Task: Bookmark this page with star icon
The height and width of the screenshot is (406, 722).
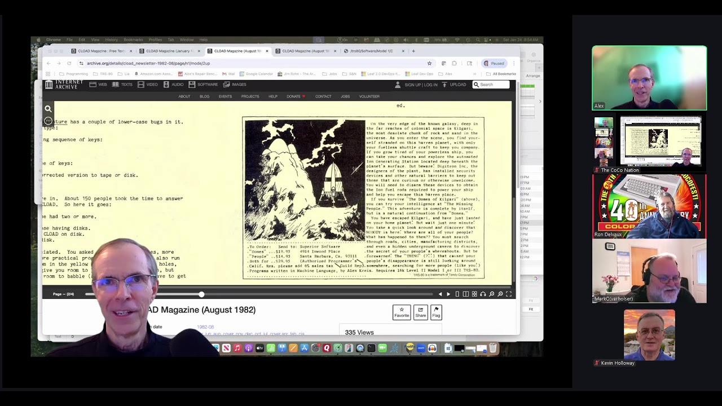Action: (429, 63)
